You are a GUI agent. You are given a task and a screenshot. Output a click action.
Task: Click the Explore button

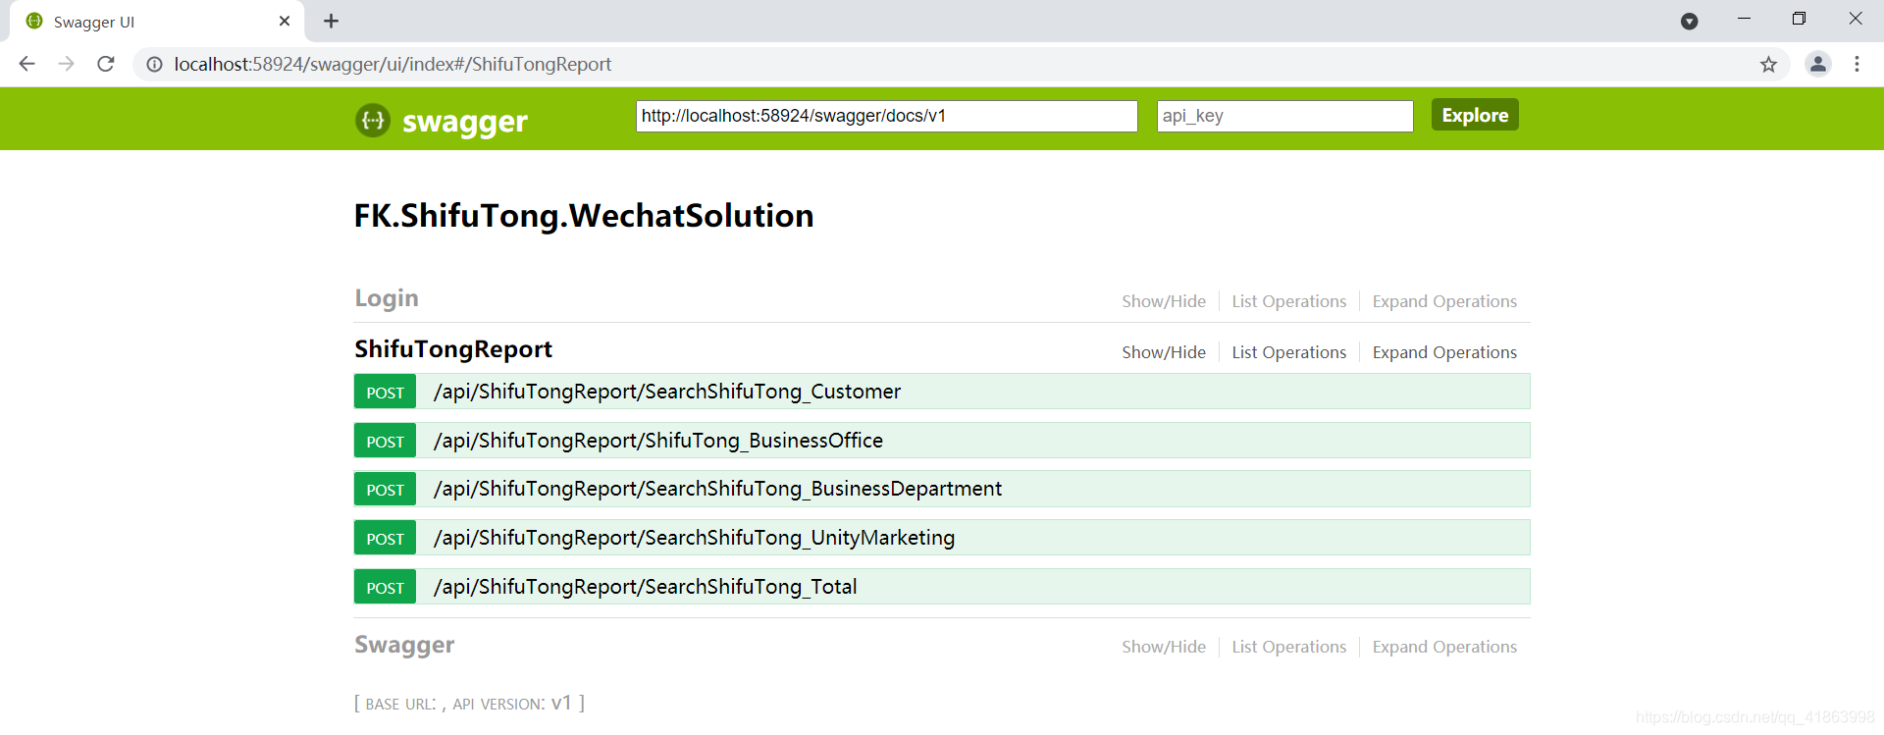pos(1475,115)
